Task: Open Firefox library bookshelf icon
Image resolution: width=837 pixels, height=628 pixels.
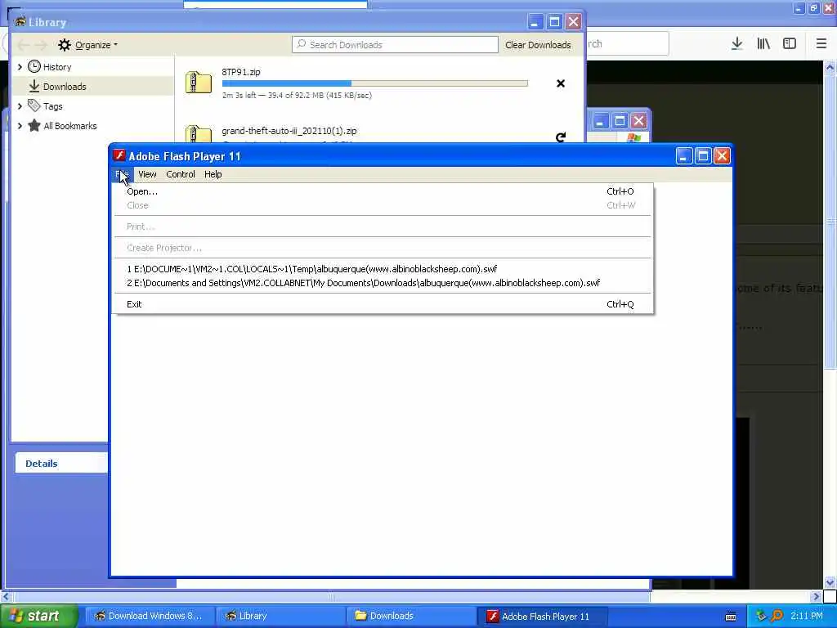Action: pos(763,44)
